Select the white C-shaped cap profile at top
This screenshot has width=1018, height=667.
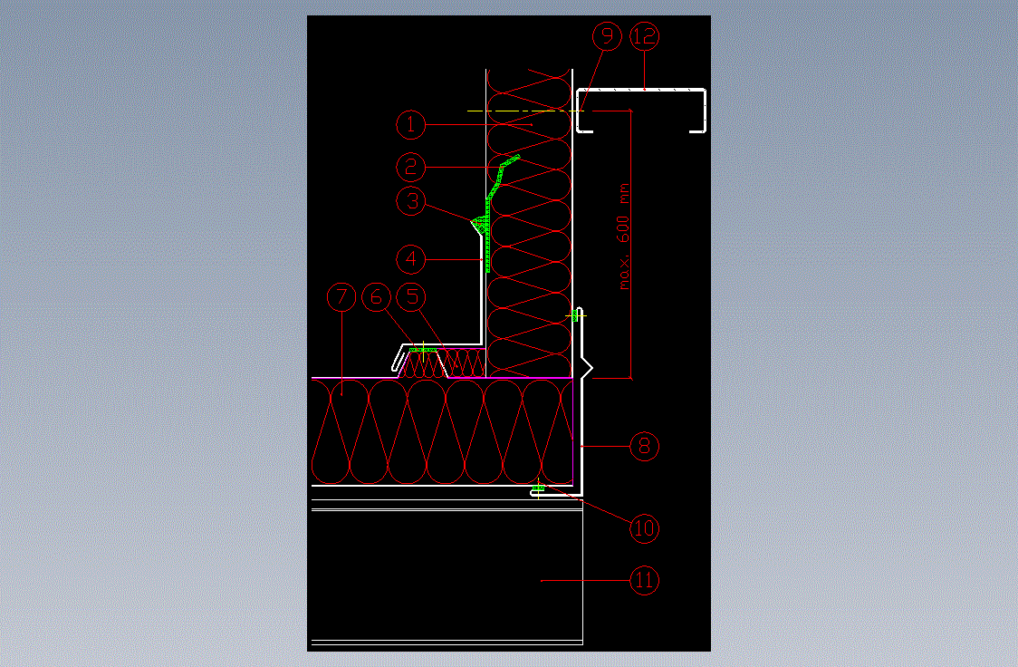[641, 90]
